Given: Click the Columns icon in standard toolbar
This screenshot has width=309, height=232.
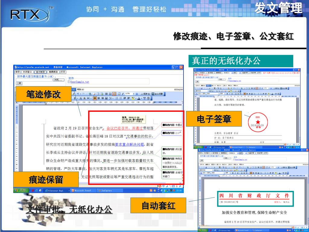Looking at the screenshot, I should point(107,94).
